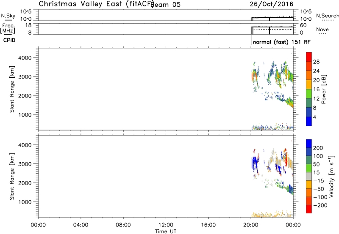Select the 24 label on Power colorbar

[x=316, y=71]
